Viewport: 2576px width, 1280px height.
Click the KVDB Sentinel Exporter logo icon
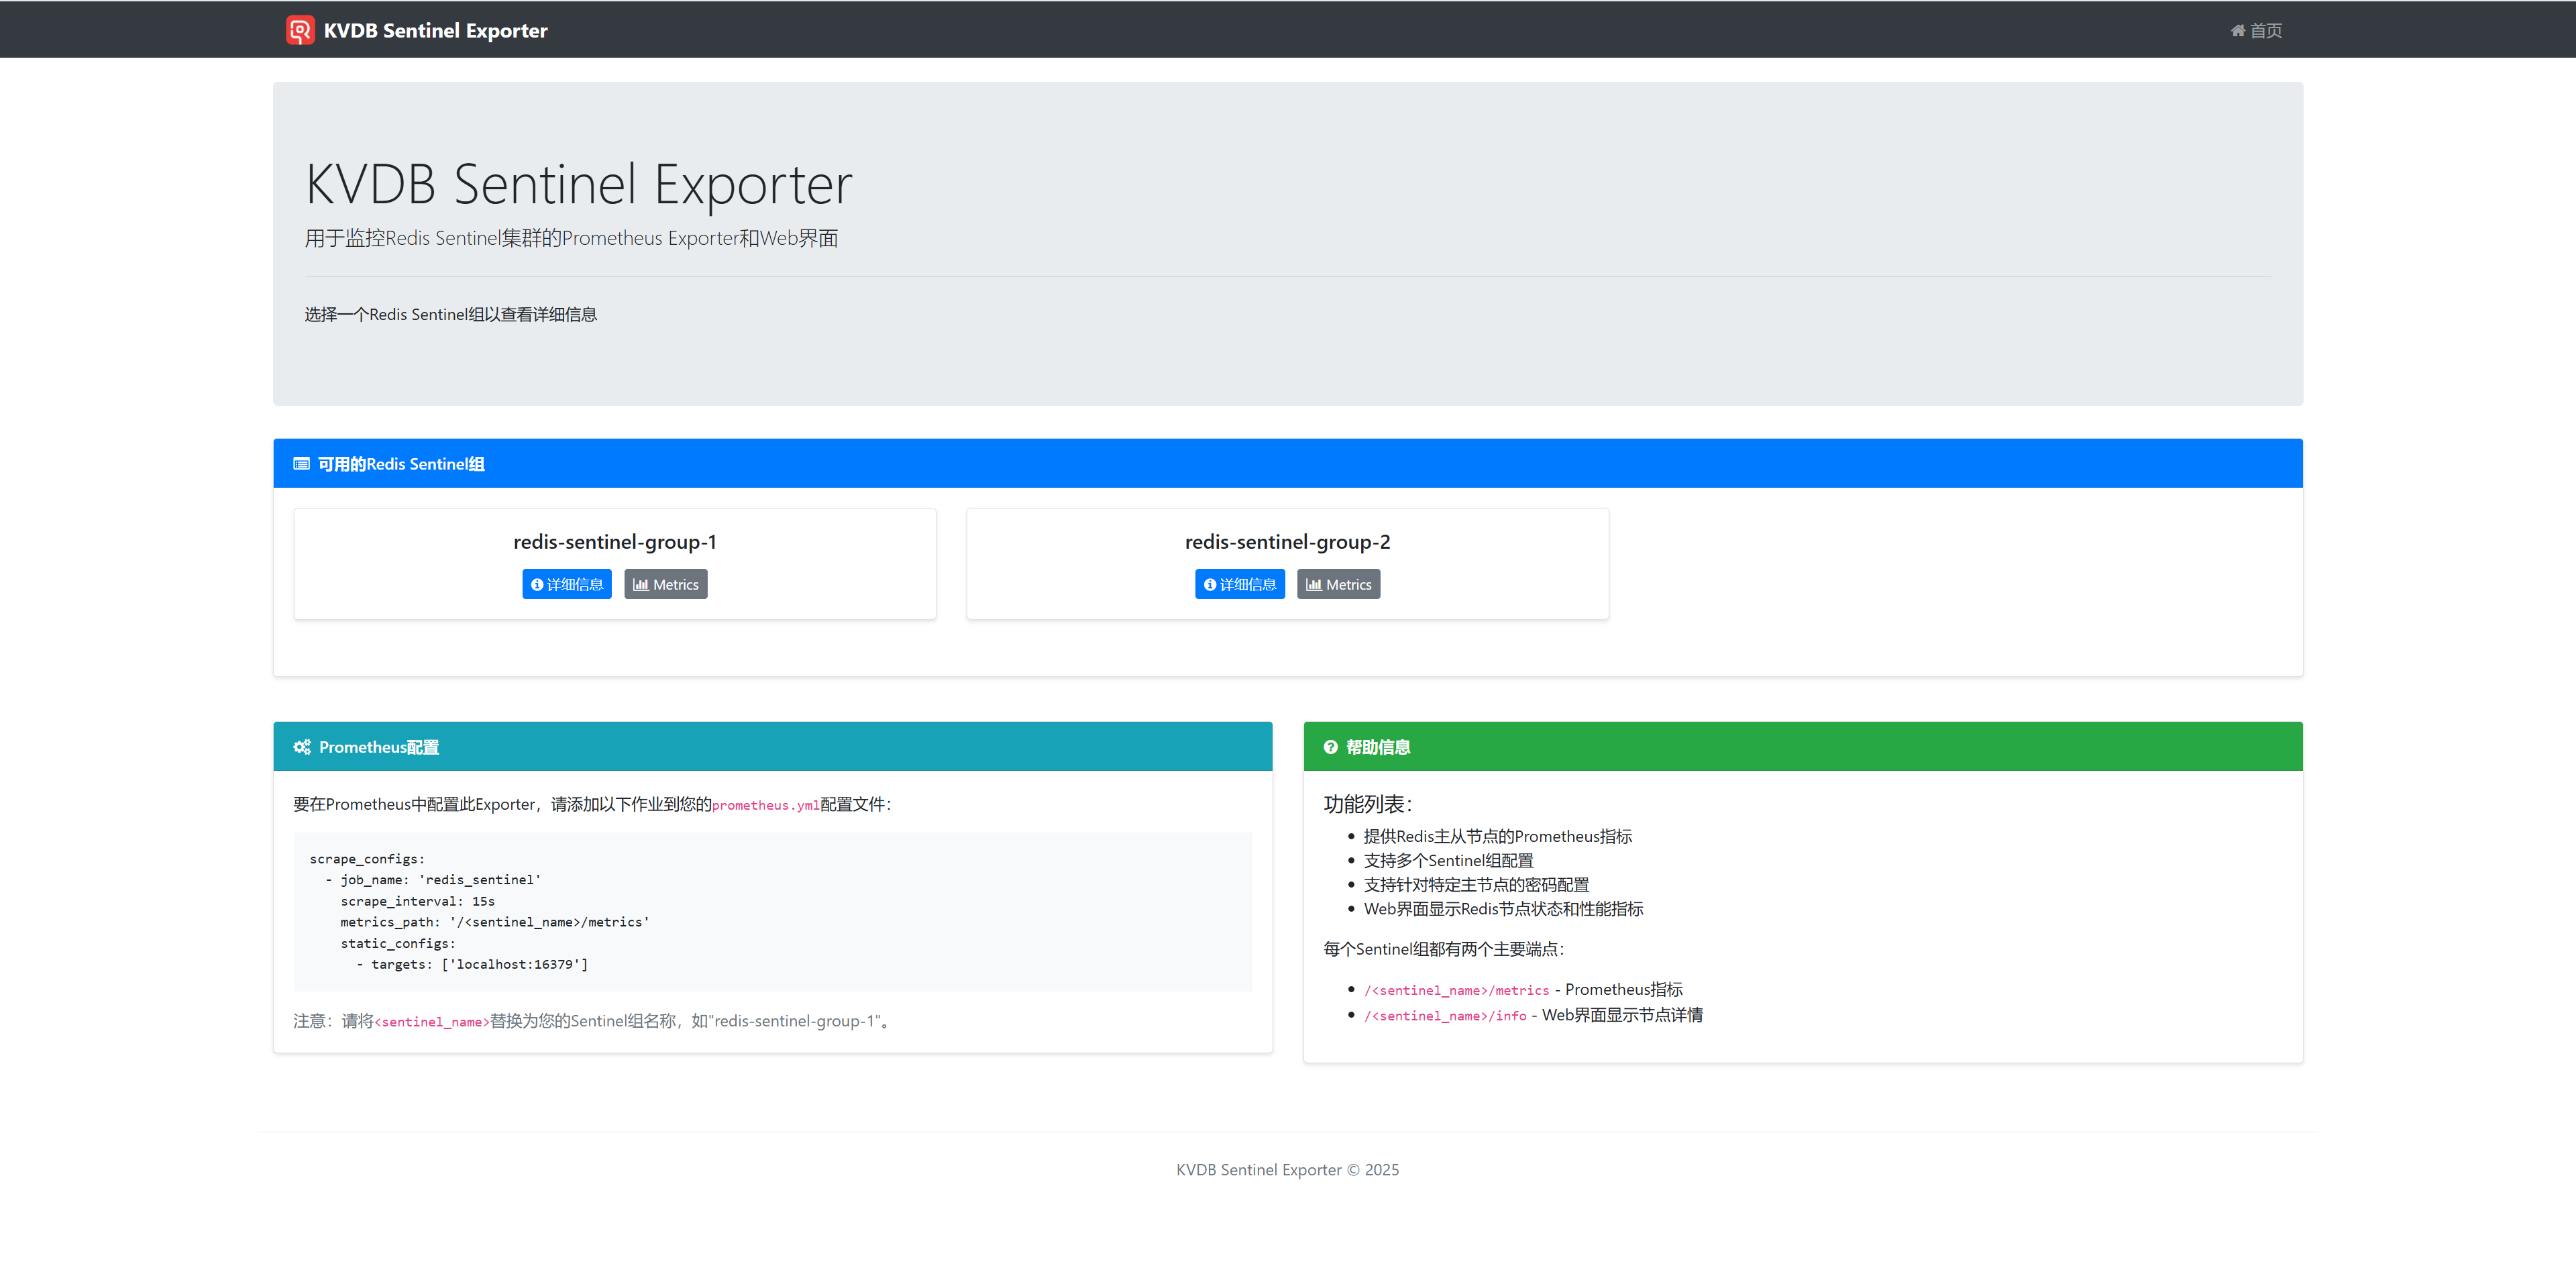pyautogui.click(x=300, y=30)
